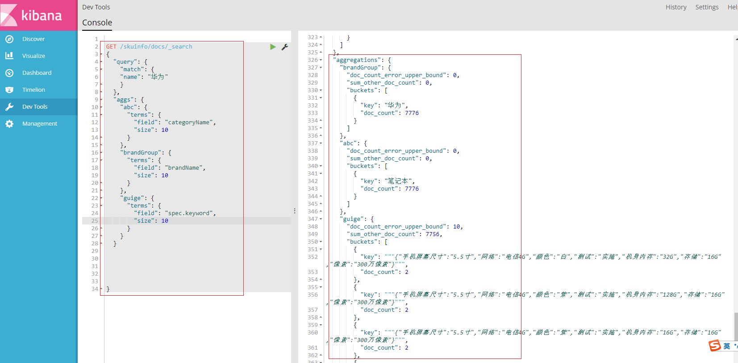Collapse buckets fold at output line 330
The image size is (738, 363).
[321, 90]
